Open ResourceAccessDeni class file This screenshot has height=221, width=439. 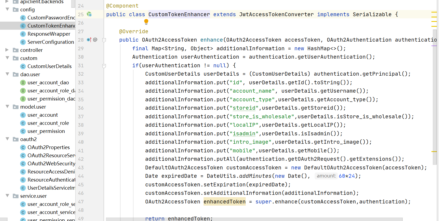(51, 172)
